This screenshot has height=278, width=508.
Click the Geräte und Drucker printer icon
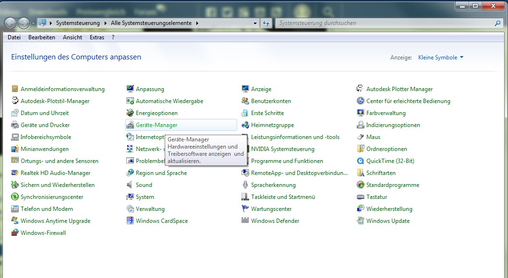pyautogui.click(x=14, y=125)
